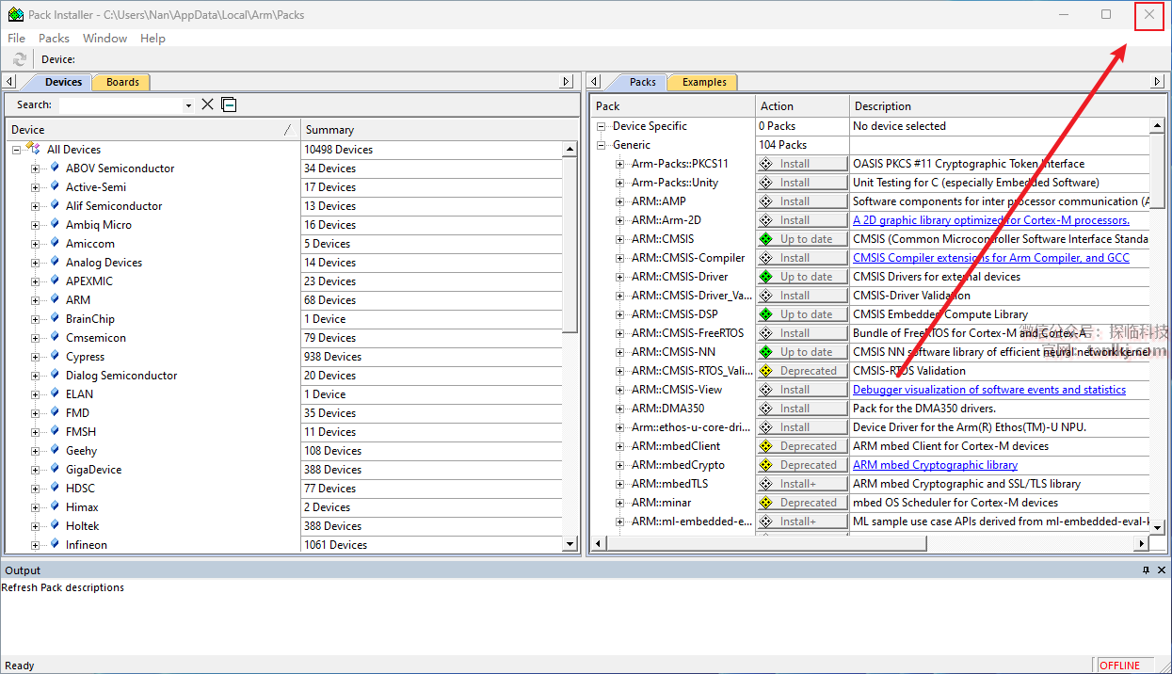Click inside the device Search field
The height and width of the screenshot is (674, 1172).
point(120,105)
